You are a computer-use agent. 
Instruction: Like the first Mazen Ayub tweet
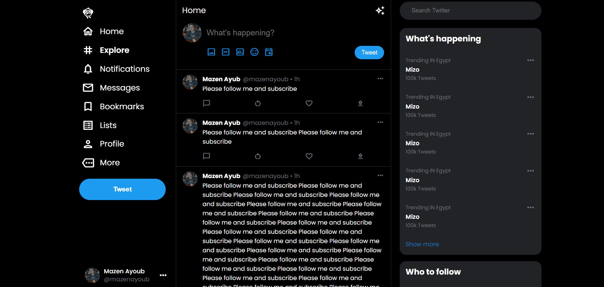coord(309,103)
